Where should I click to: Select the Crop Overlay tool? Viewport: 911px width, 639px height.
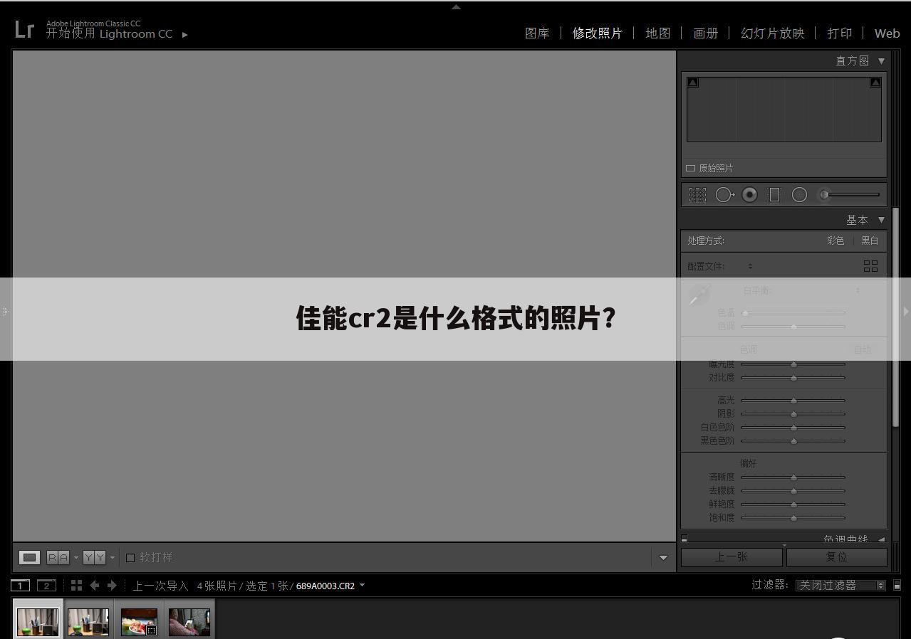(x=697, y=194)
